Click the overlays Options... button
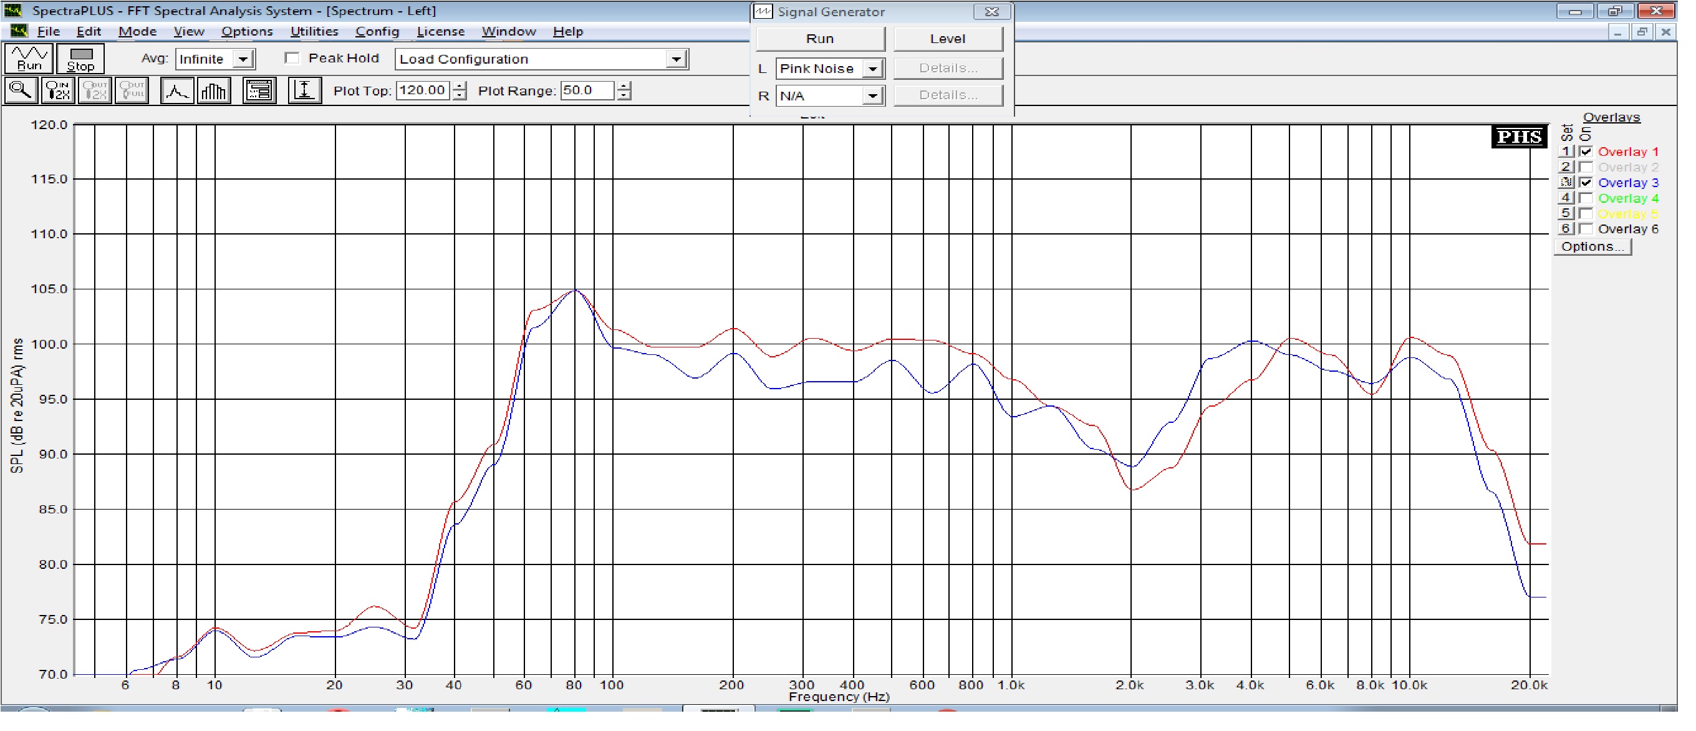Viewport: 1696px width, 731px height. pyautogui.click(x=1592, y=247)
